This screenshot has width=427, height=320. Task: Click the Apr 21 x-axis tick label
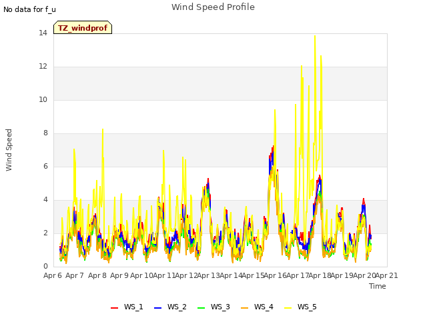pyautogui.click(x=386, y=275)
